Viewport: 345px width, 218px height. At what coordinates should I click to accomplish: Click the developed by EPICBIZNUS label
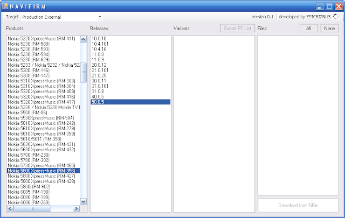pyautogui.click(x=305, y=17)
